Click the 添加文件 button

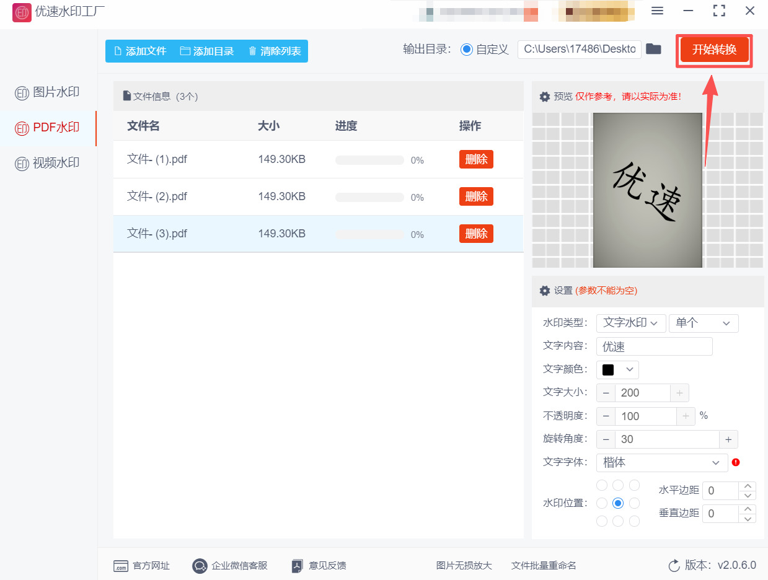click(140, 51)
